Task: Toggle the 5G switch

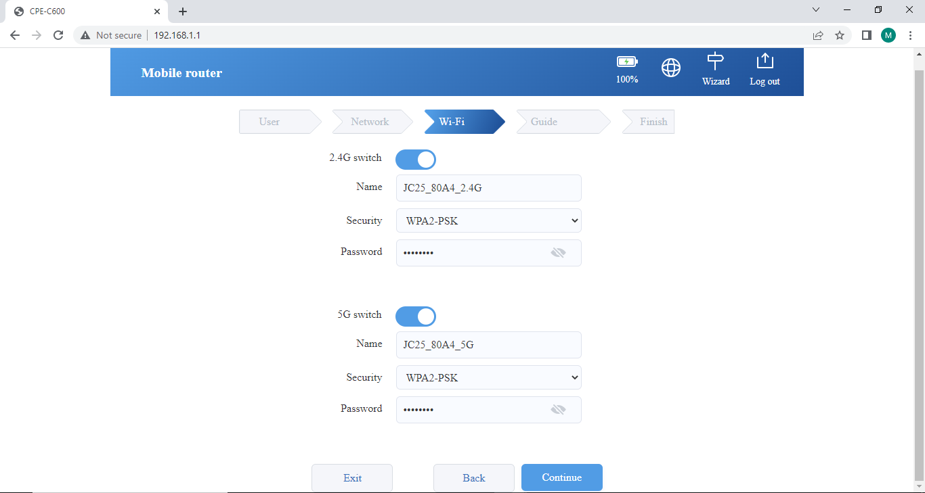Action: coord(416,316)
